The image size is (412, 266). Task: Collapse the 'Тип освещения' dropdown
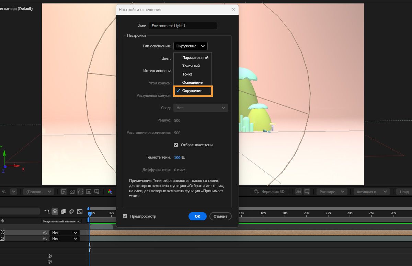tap(190, 46)
